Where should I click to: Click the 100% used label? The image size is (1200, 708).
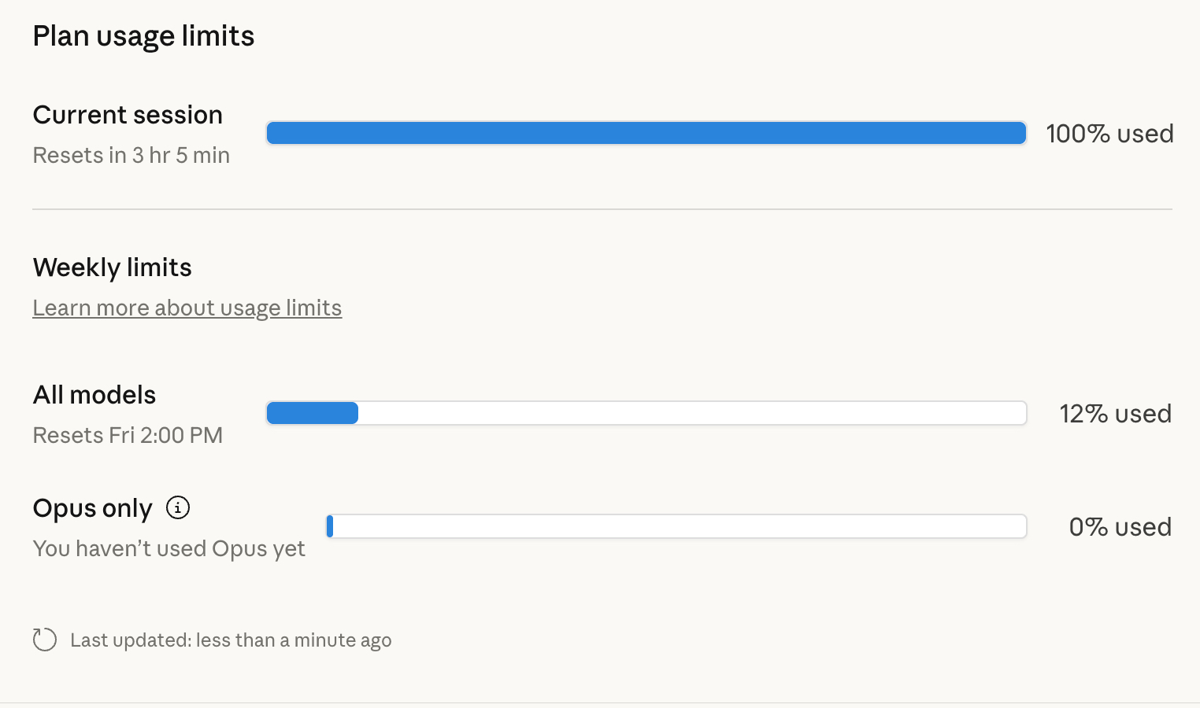coord(1109,134)
